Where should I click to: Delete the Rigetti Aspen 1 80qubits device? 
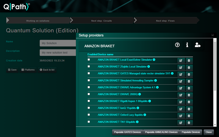click(x=189, y=102)
